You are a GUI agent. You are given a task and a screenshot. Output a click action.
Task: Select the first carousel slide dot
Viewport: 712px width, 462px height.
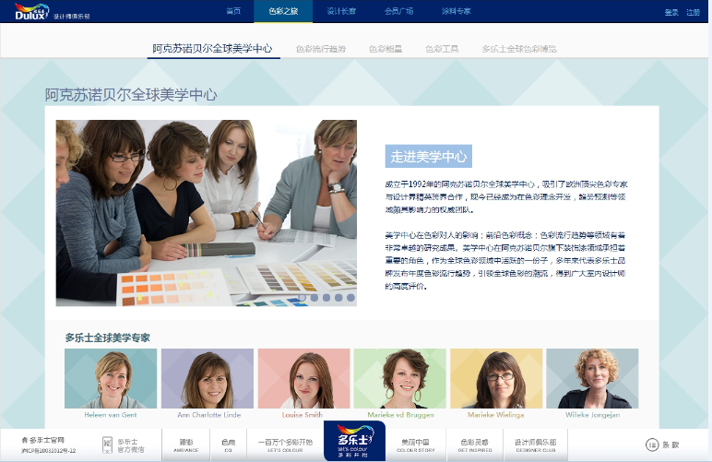tap(301, 298)
